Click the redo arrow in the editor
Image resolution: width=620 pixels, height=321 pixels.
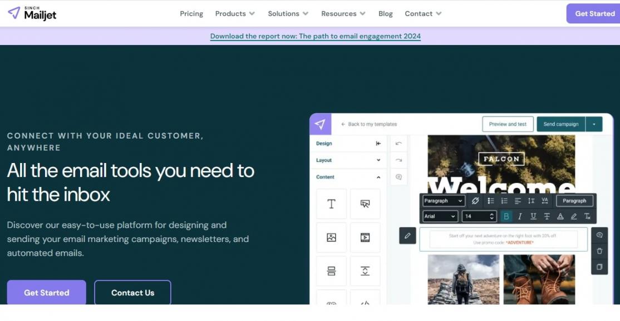[398, 160]
